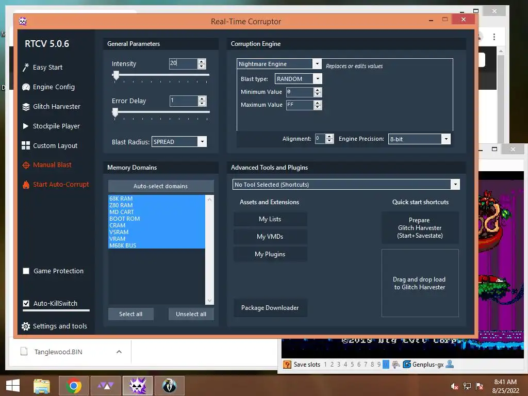Click Prepare Glitch Harvester (Start+Savestate)
This screenshot has height=396, width=528.
coord(420,228)
